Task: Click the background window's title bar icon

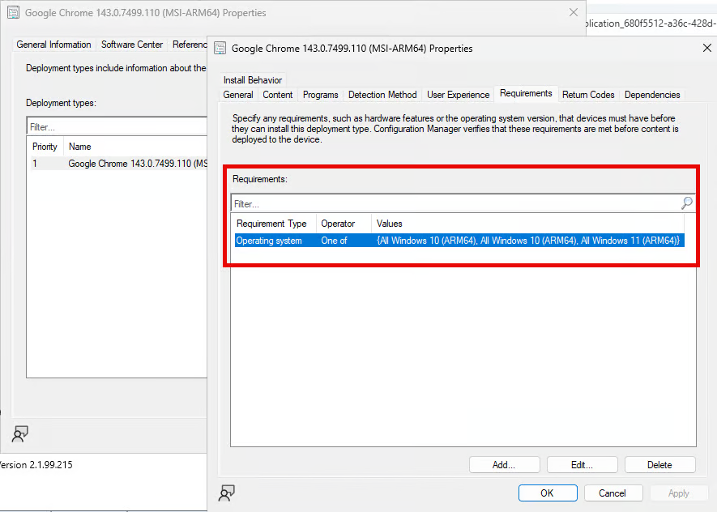Action: [13, 12]
